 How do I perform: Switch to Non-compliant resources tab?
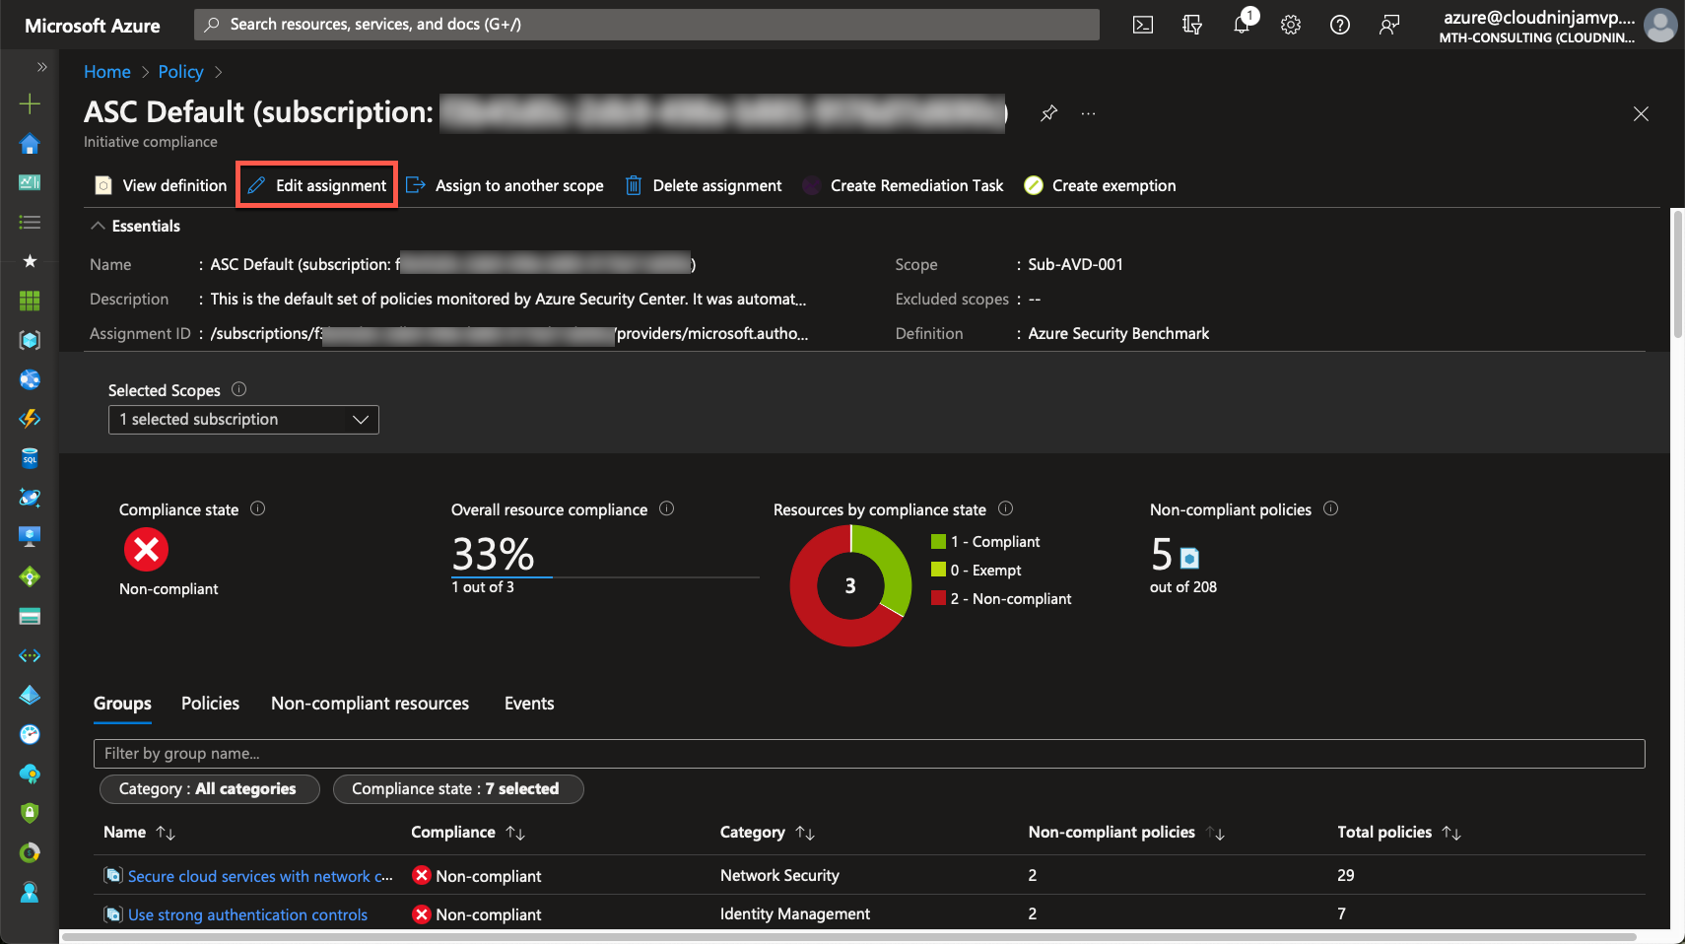click(370, 704)
